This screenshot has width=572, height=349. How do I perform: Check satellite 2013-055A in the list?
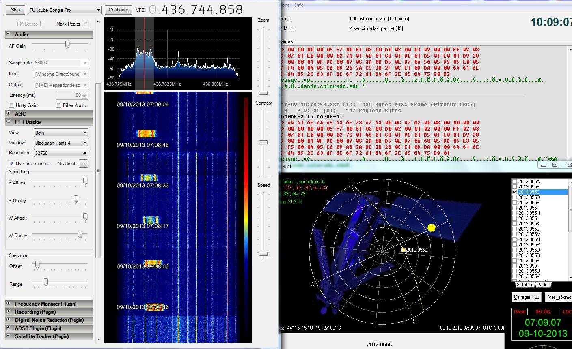click(x=515, y=182)
